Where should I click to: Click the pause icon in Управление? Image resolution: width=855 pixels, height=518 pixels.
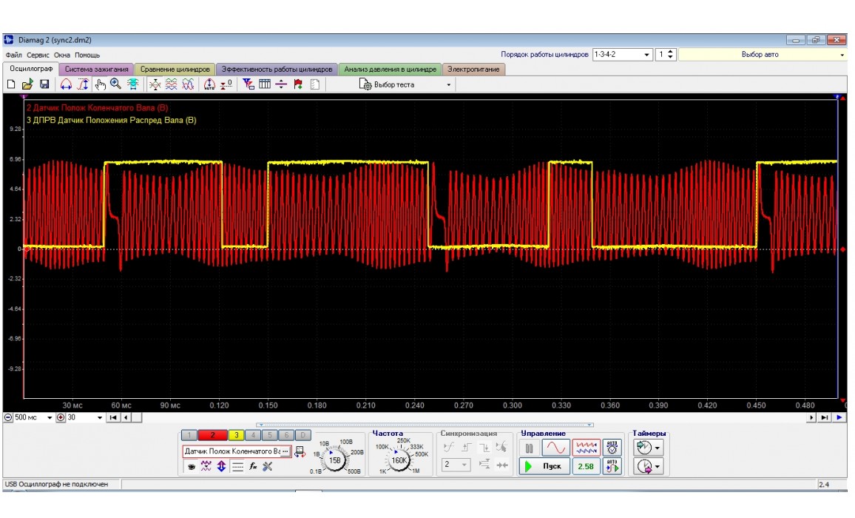click(x=530, y=448)
